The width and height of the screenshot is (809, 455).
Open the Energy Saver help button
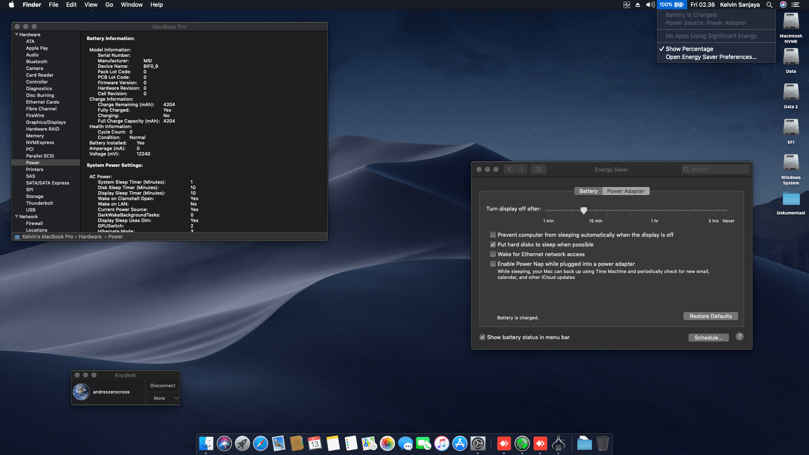(739, 337)
